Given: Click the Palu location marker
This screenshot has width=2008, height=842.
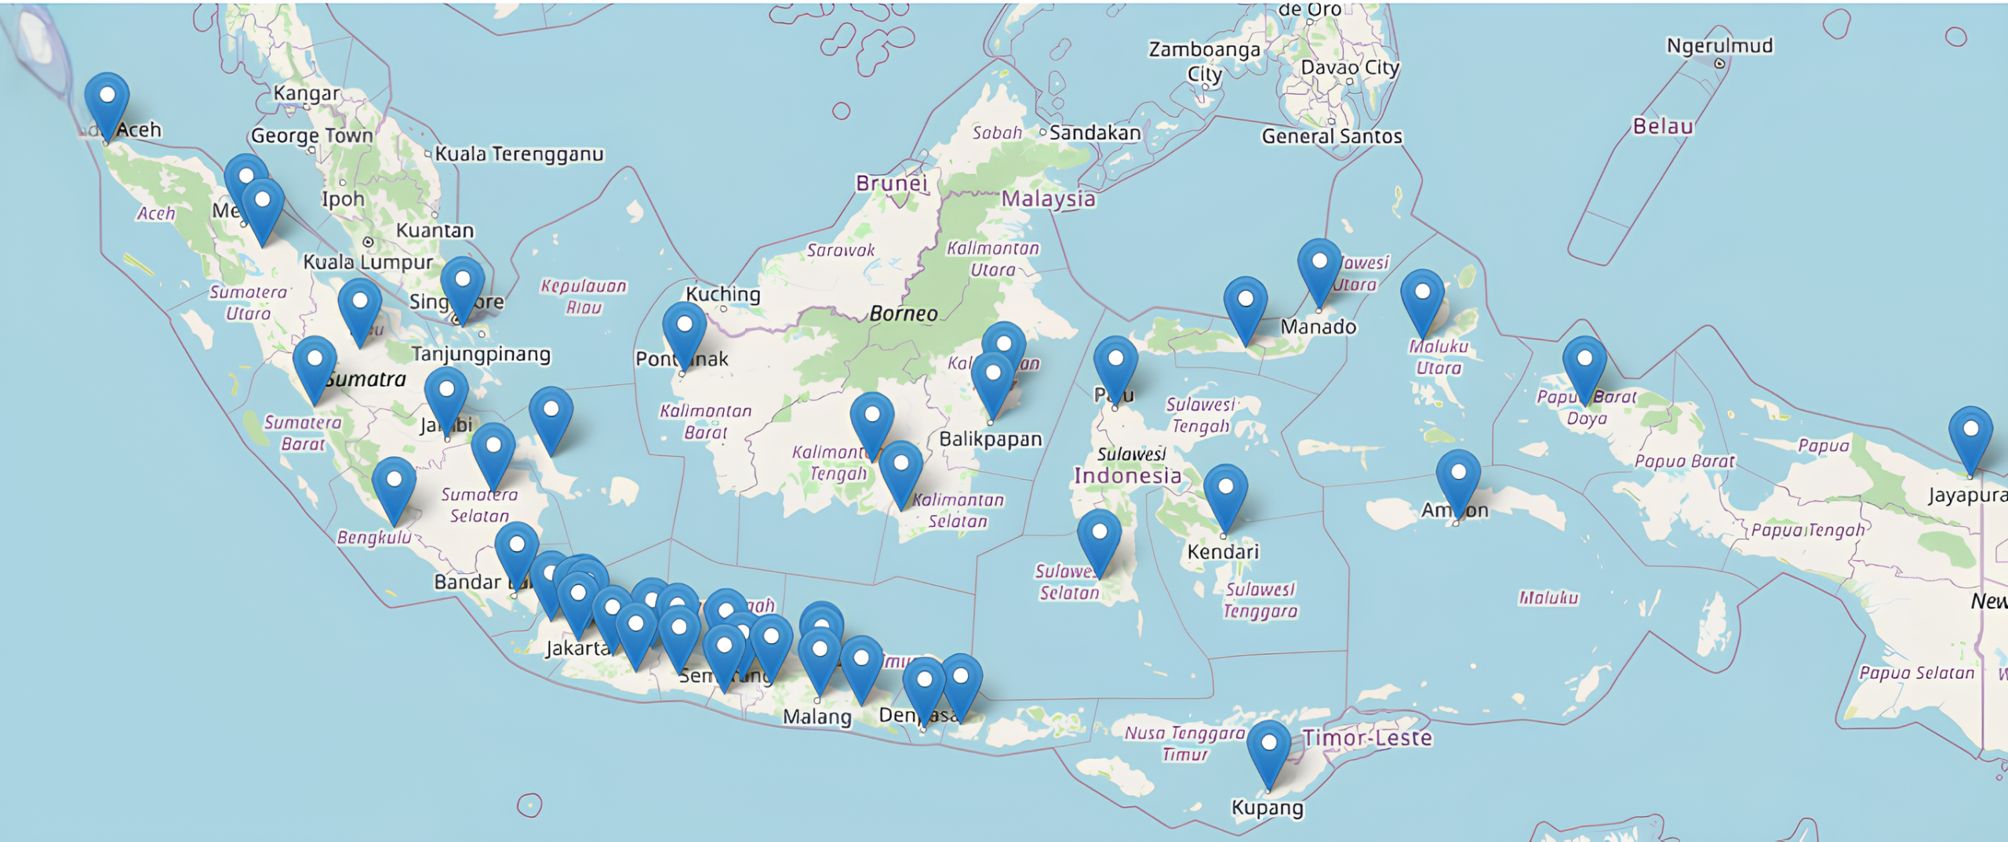Looking at the screenshot, I should point(1115,365).
